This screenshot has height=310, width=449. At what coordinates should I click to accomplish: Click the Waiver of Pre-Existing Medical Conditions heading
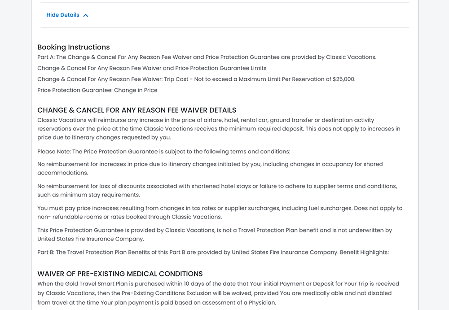(x=120, y=274)
